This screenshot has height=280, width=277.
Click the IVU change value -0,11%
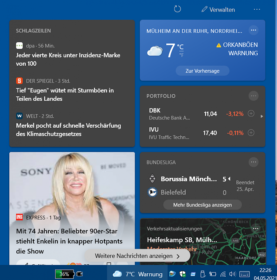235,133
